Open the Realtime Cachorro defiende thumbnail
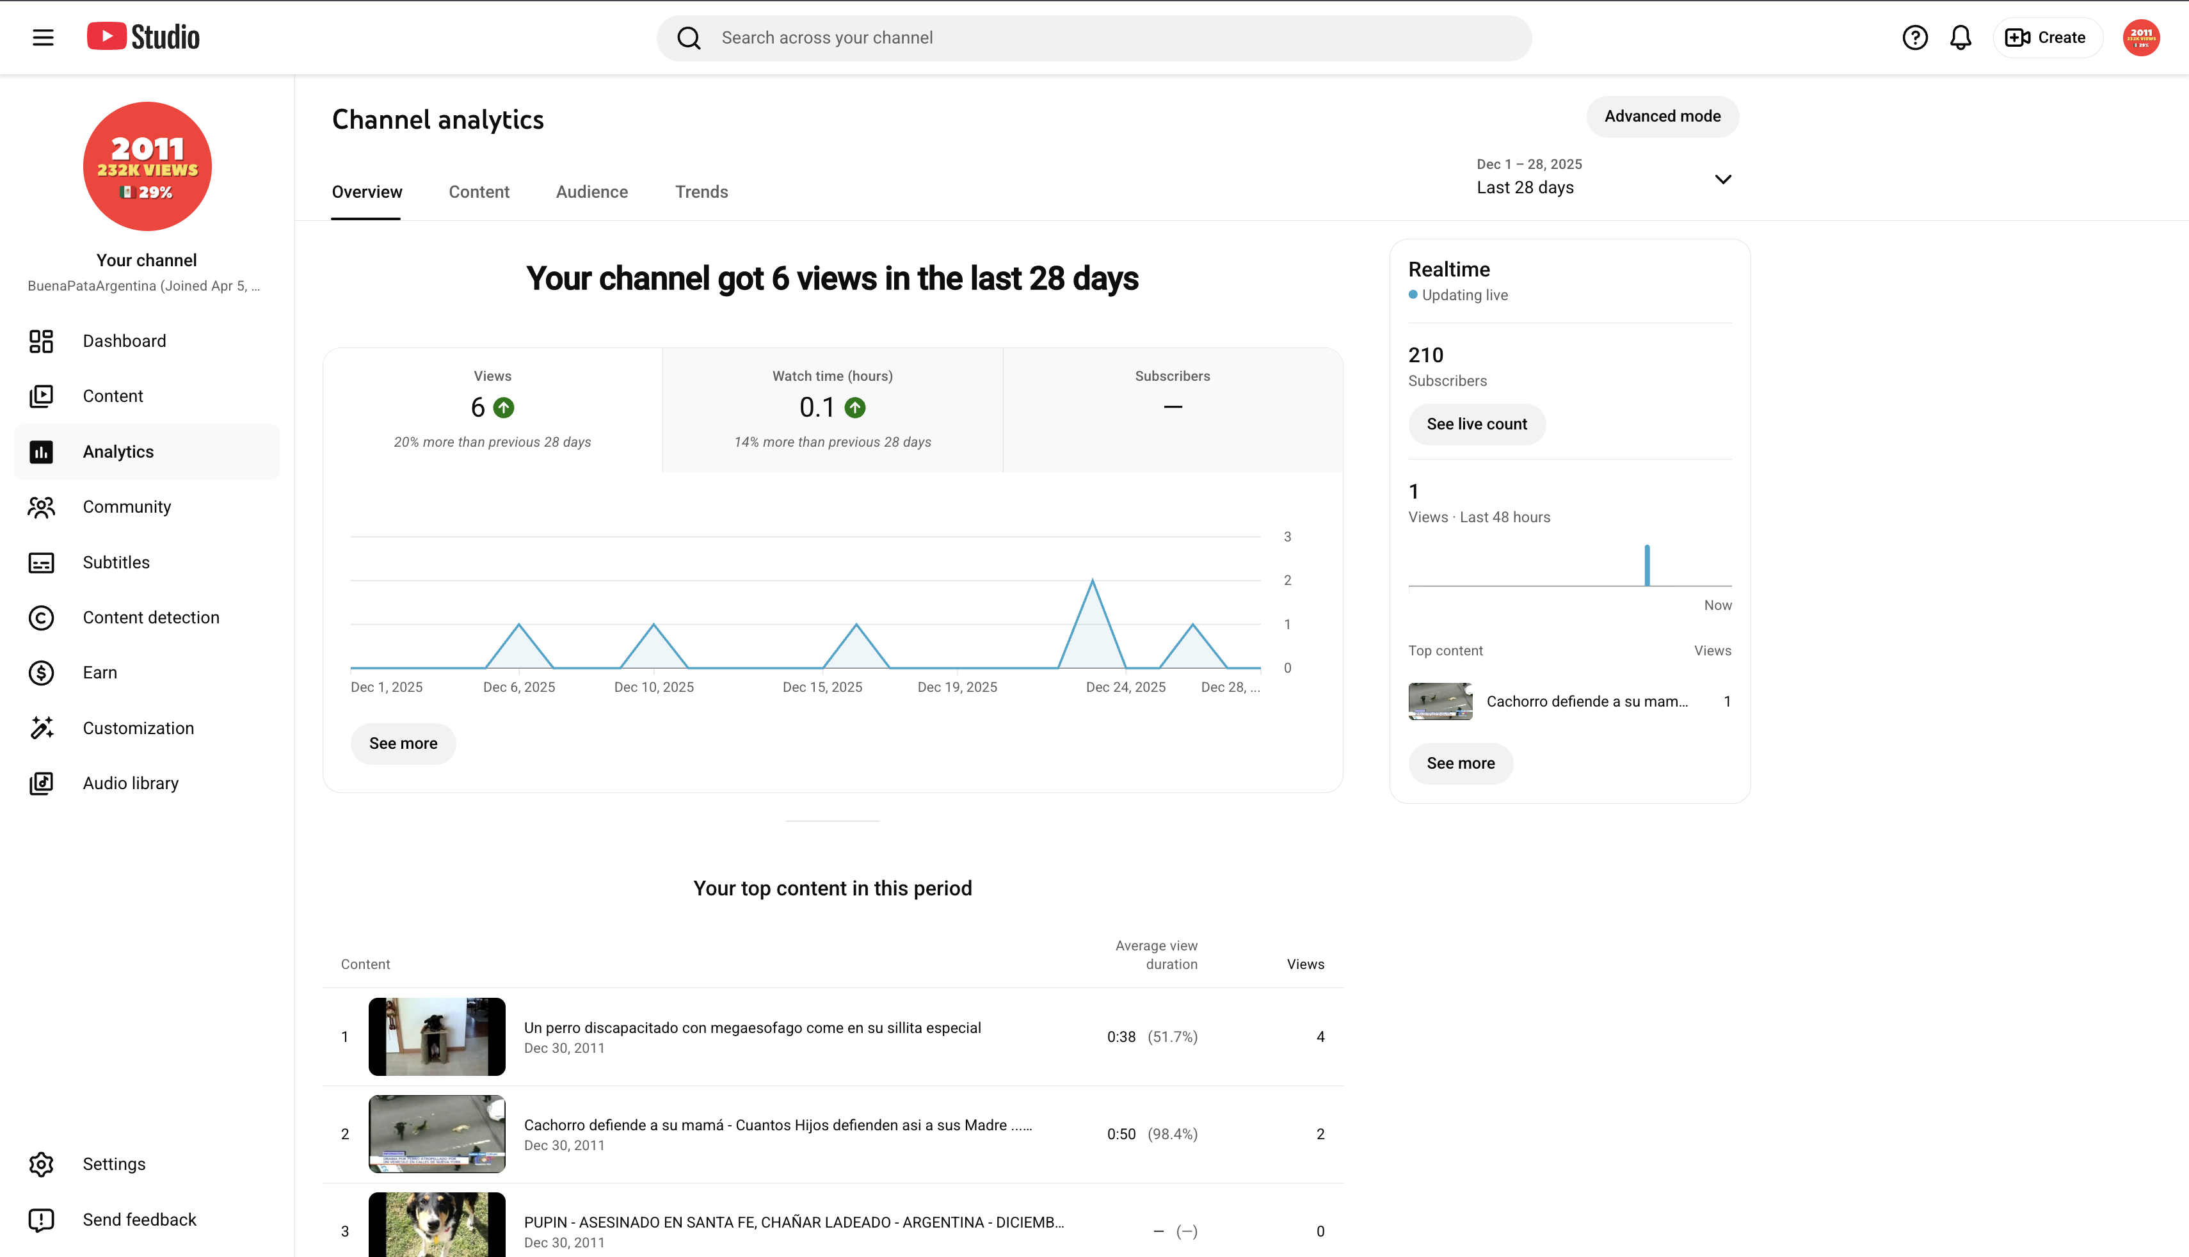Image resolution: width=2189 pixels, height=1257 pixels. [x=1441, y=701]
